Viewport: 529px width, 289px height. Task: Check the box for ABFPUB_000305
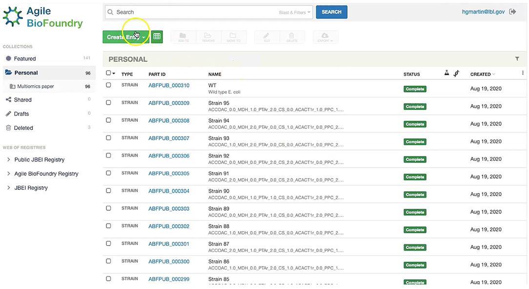[x=108, y=173]
